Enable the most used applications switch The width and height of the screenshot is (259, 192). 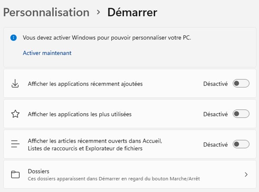pos(241,114)
